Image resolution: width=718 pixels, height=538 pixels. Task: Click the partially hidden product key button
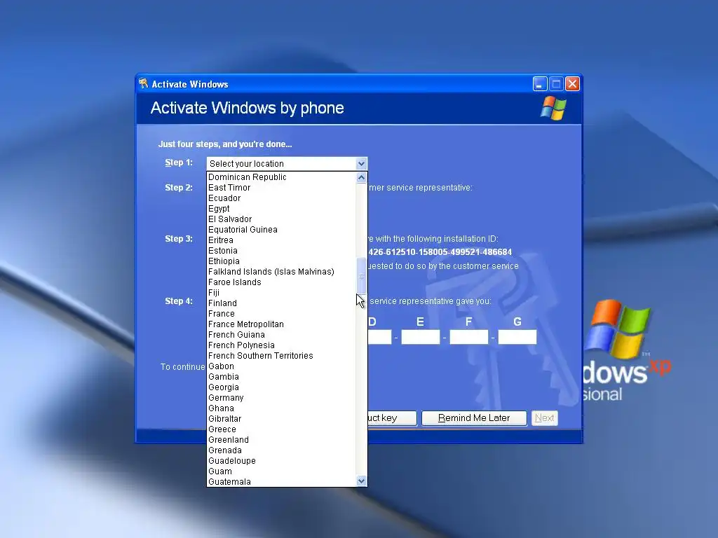coord(392,418)
